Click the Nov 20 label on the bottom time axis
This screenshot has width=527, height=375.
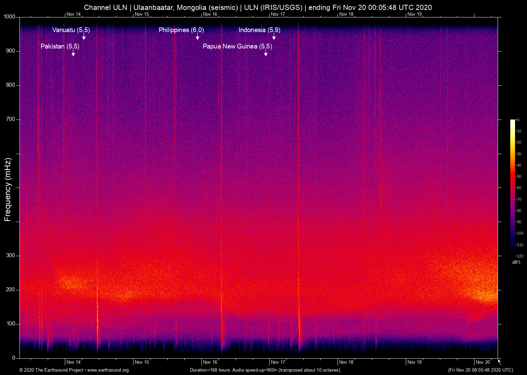point(483,362)
